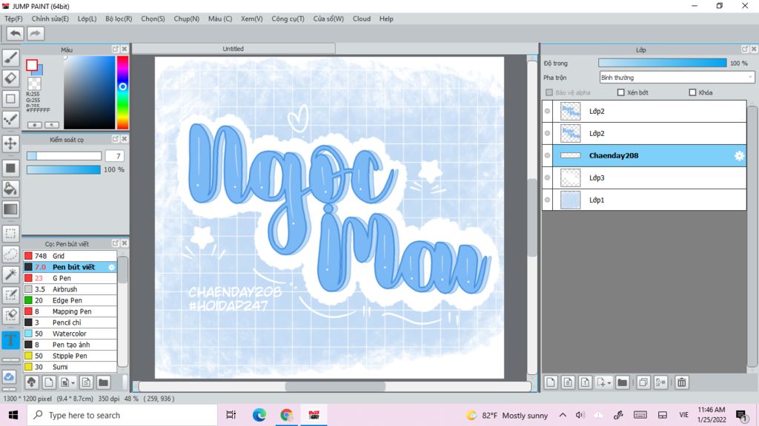Add a script brush (S icon)
Screen dimensions: 759x426
86,382
